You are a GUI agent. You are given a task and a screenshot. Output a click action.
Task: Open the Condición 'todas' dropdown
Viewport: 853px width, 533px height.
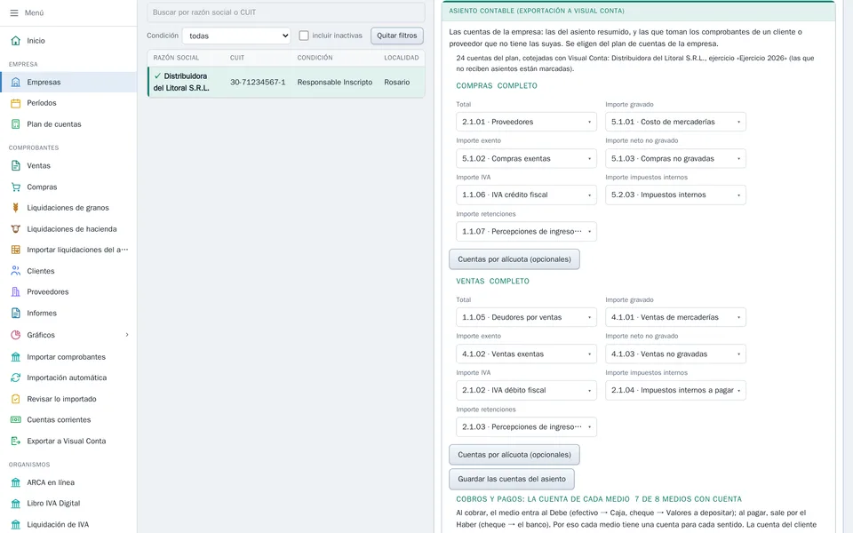click(236, 36)
